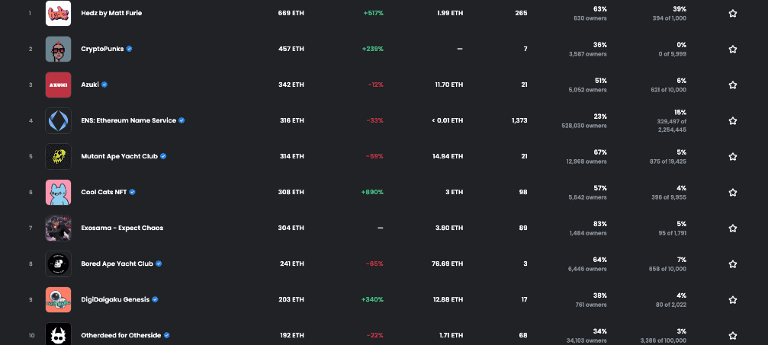Open the Hedz by Matt Furie thumbnail
Screen dimensions: 768x345
[58, 13]
